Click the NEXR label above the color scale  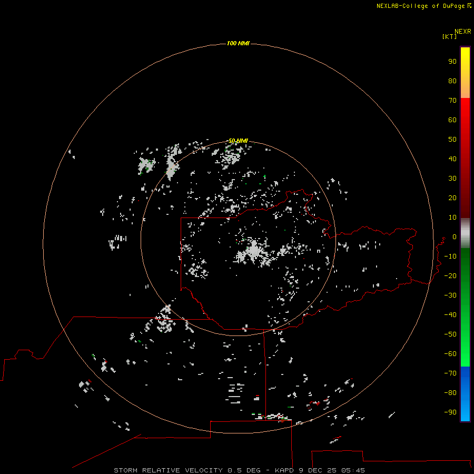tap(462, 32)
